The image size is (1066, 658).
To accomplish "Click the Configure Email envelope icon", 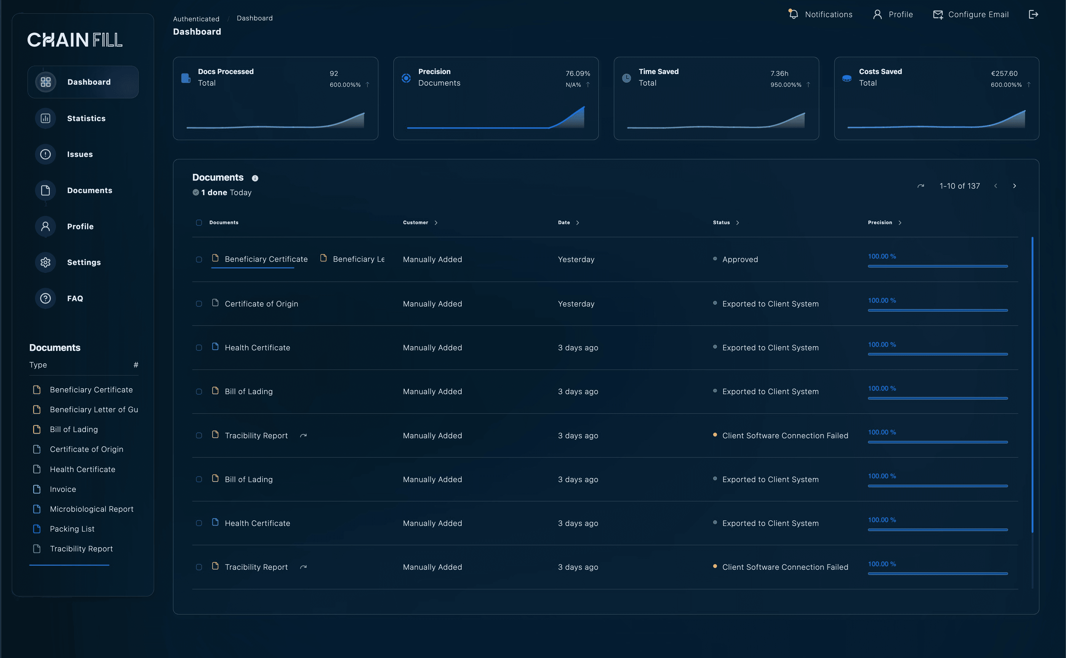I will [938, 15].
